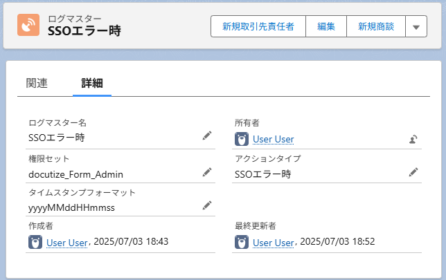Click the orange ログマスター record icon
Viewport: 446px width, 280px height.
click(x=29, y=25)
